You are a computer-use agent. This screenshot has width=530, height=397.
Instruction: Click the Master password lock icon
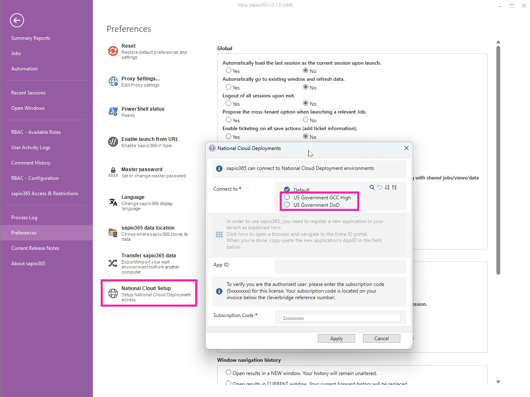(113, 172)
